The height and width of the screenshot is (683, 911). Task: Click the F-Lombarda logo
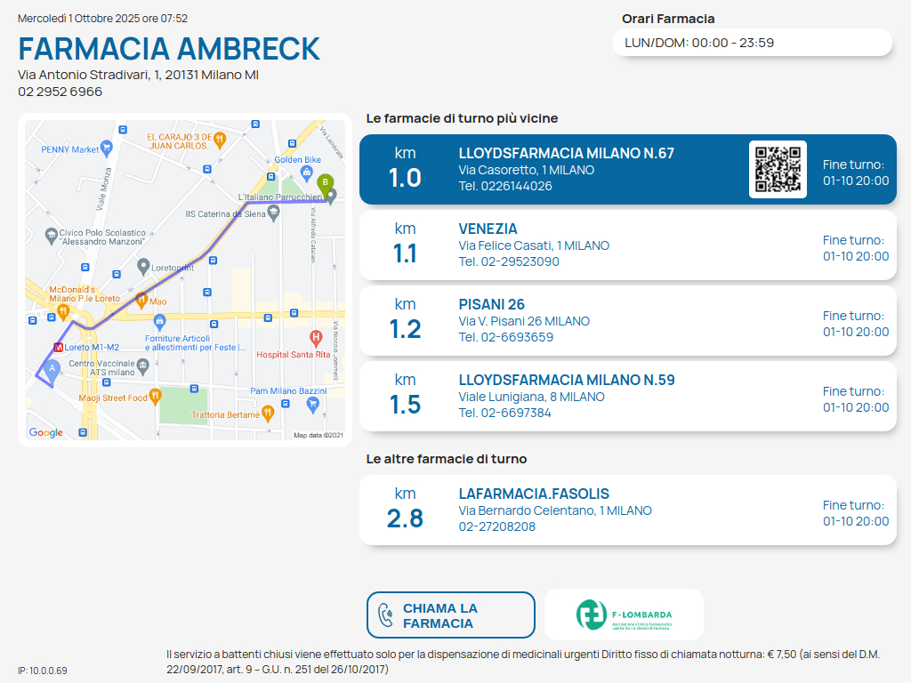(624, 615)
